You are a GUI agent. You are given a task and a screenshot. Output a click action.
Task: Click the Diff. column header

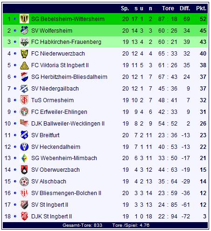[185, 8]
